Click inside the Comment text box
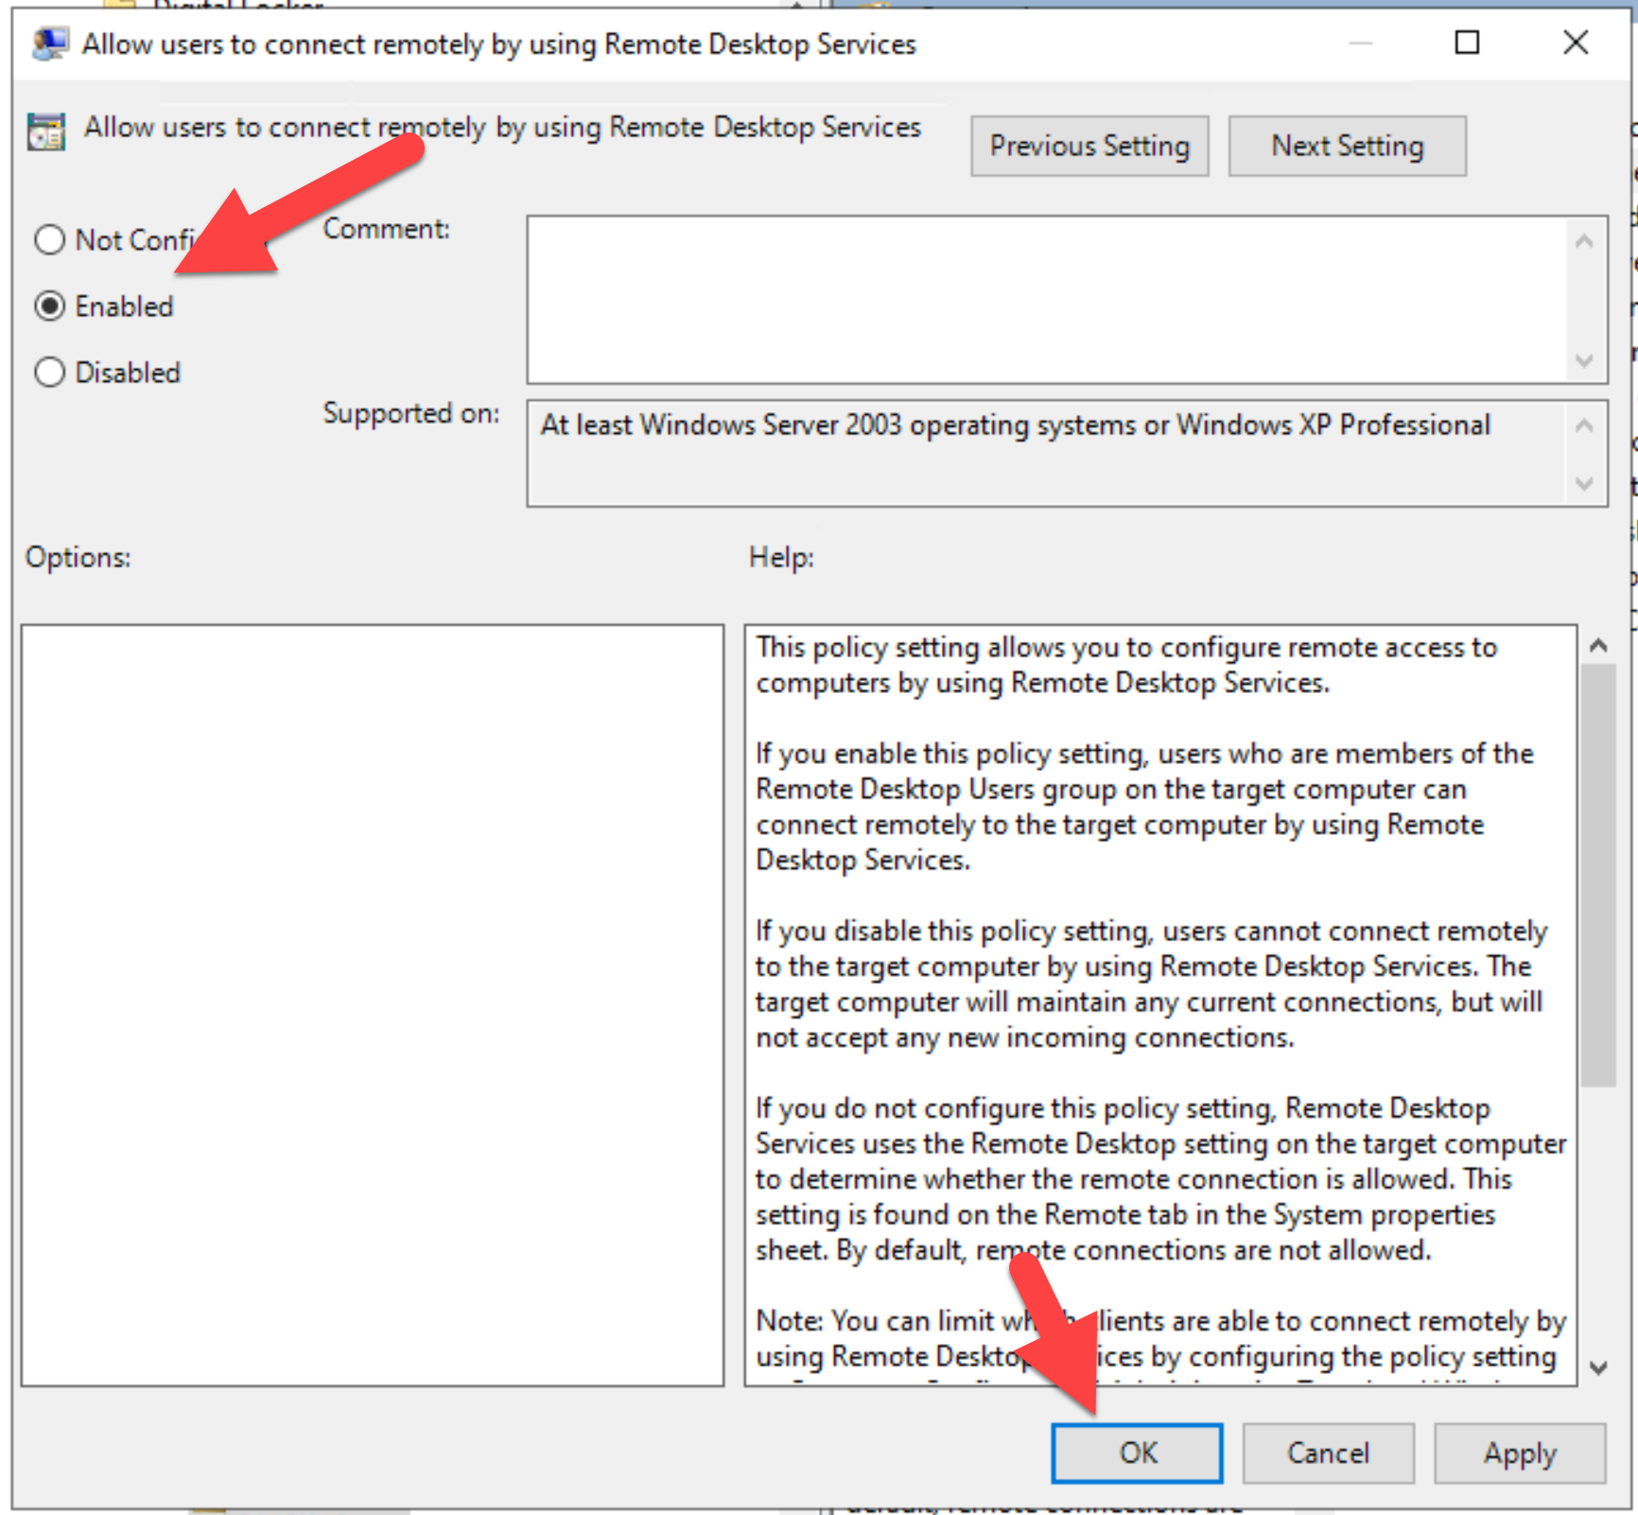This screenshot has height=1515, width=1638. [1045, 299]
